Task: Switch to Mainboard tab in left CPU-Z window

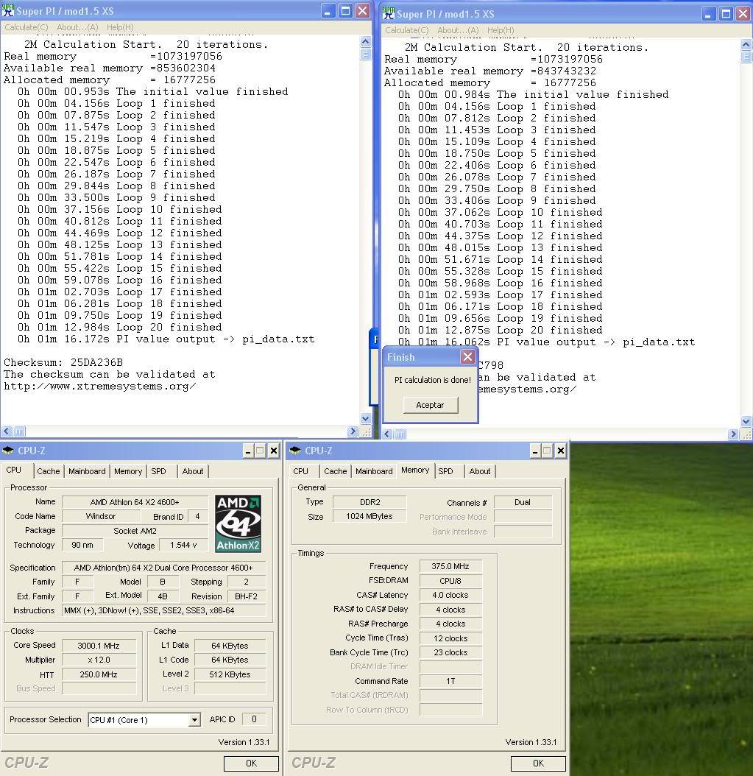Action: coord(87,471)
